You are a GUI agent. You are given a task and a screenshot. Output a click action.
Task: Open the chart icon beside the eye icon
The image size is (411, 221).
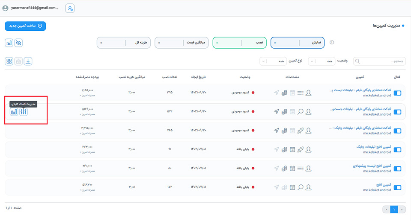click(x=9, y=43)
